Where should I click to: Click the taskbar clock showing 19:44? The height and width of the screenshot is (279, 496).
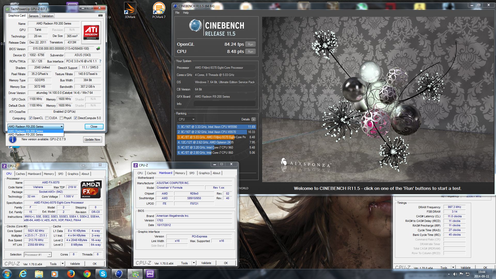click(x=482, y=274)
